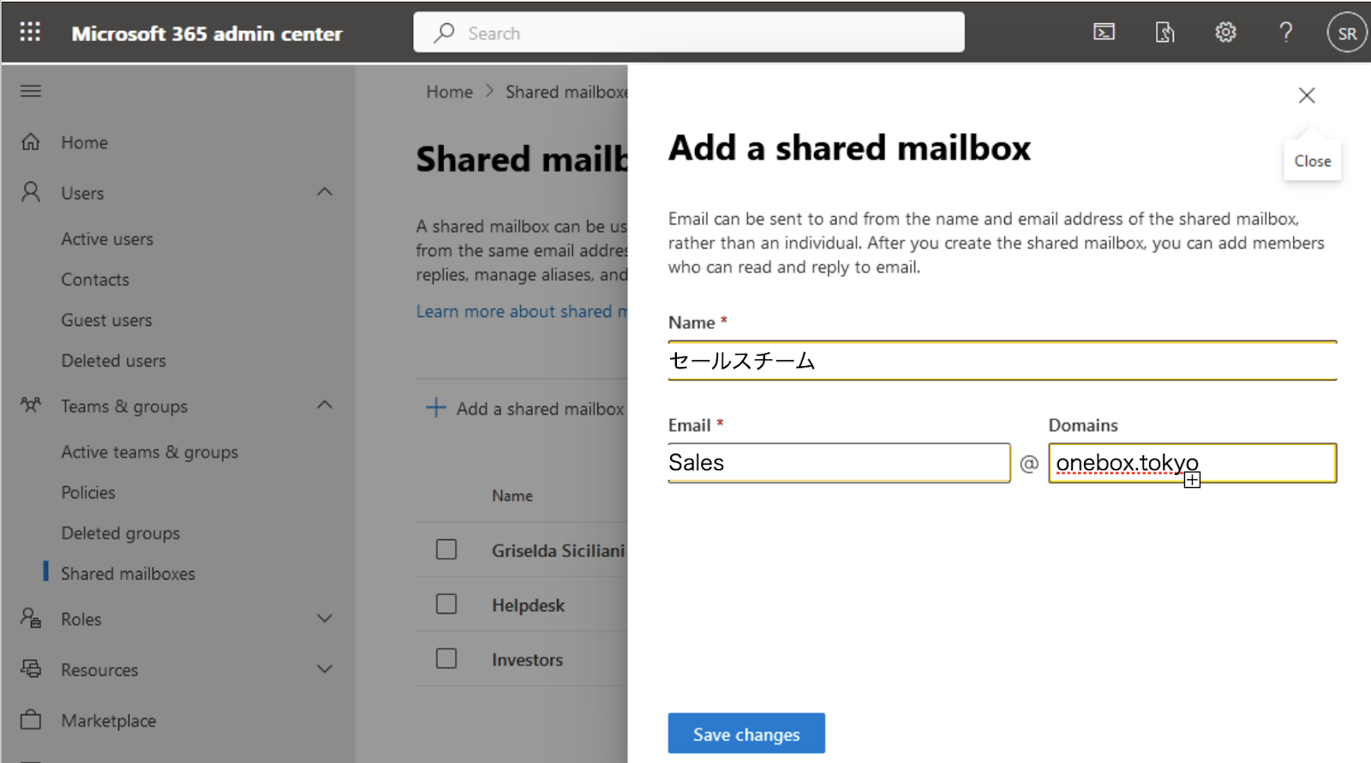Check the Investors row checkbox
This screenshot has height=763, width=1371.
[x=446, y=658]
